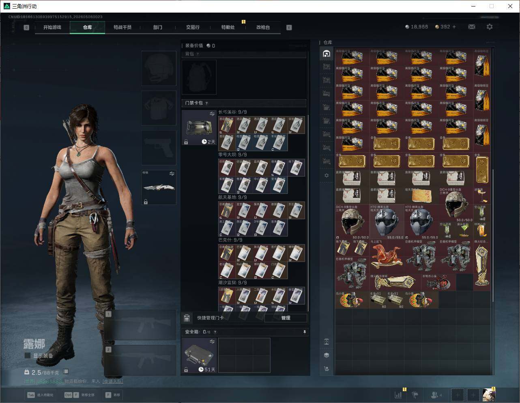Open the main warehouse storage tab icon
This screenshot has height=403, width=520.
327,54
